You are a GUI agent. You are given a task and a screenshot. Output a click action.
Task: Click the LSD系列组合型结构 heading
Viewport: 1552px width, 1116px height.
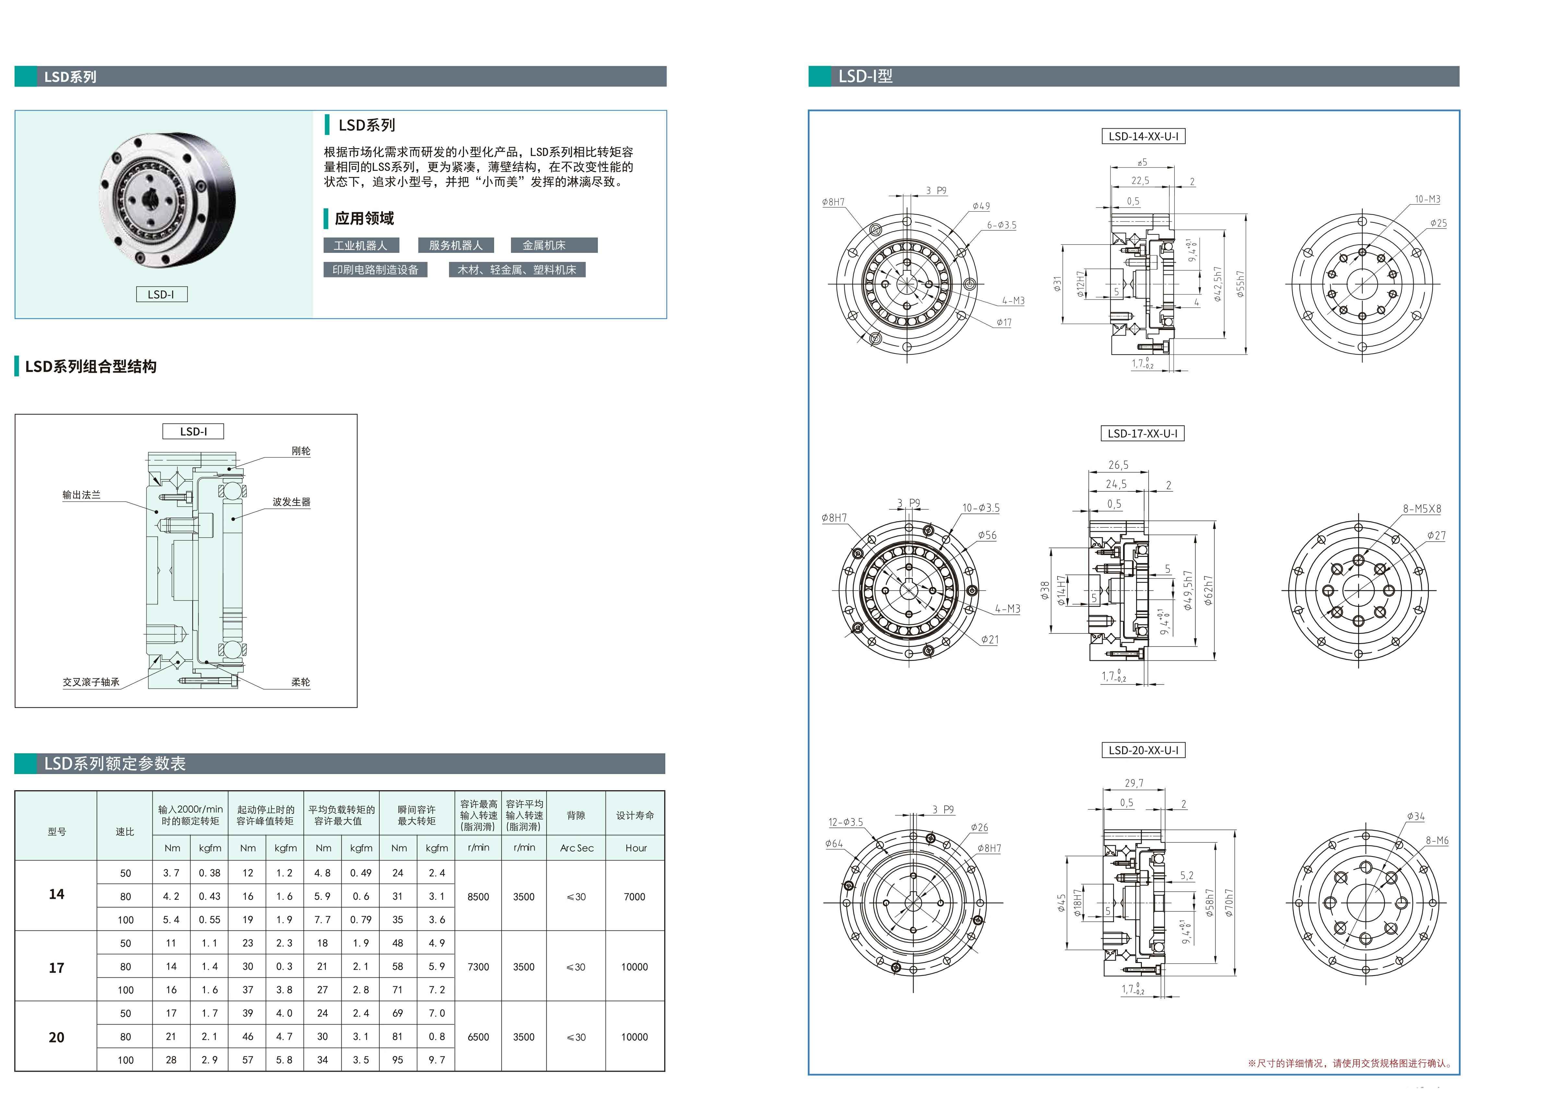[x=90, y=367]
